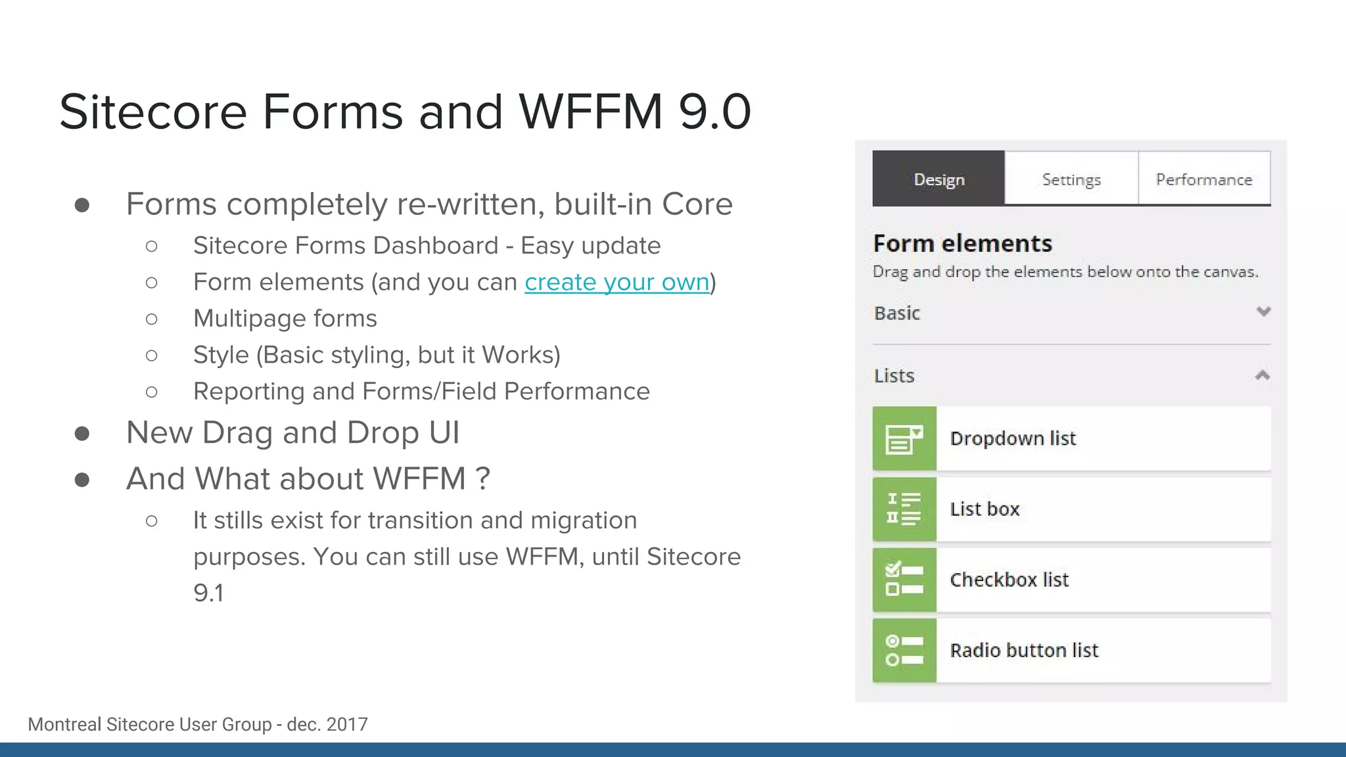Click the green Dropdown list icon
The image size is (1346, 757).
click(x=904, y=438)
